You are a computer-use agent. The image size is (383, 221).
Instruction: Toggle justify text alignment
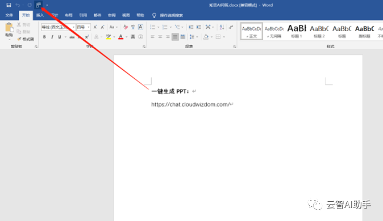(x=175, y=37)
